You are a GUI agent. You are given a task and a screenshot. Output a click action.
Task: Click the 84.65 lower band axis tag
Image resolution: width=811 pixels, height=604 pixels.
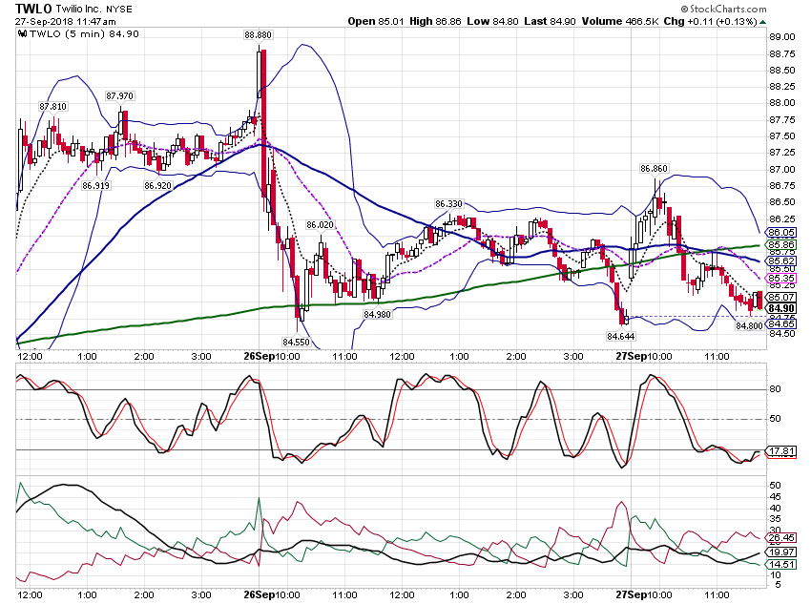[781, 324]
